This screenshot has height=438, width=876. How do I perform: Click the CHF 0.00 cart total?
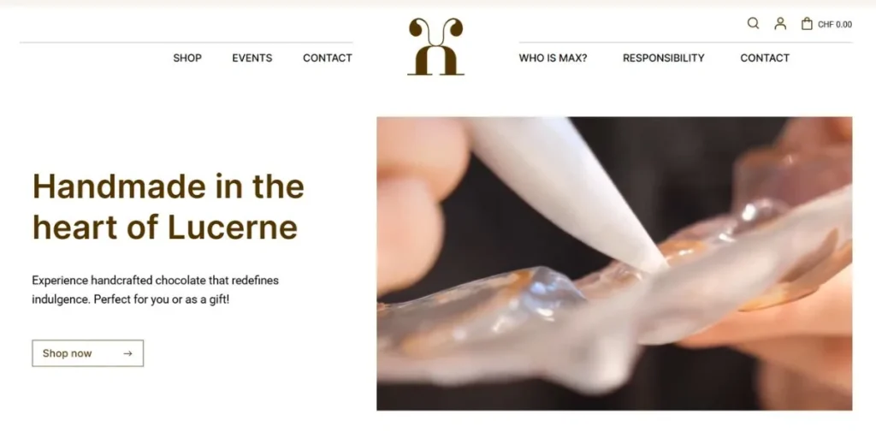[x=835, y=25]
